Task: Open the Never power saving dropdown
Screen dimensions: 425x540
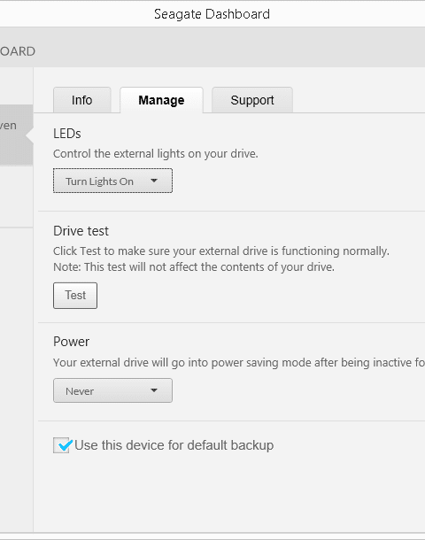Action: (112, 390)
